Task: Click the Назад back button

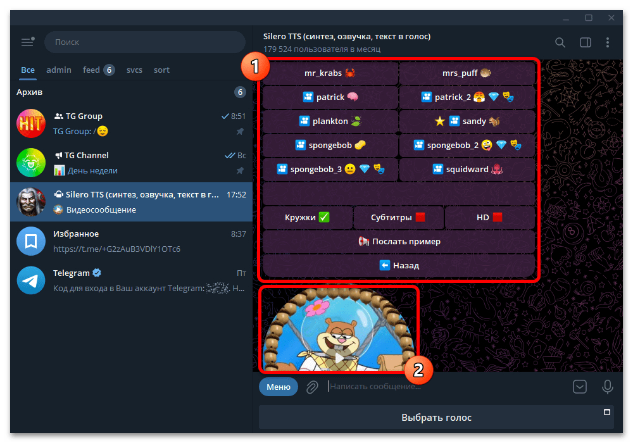Action: coord(399,265)
